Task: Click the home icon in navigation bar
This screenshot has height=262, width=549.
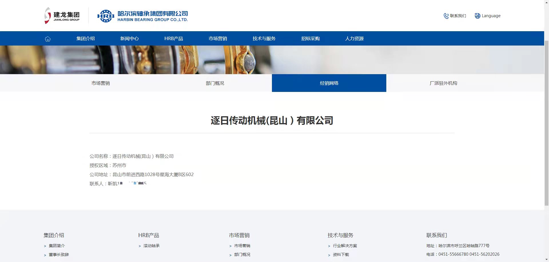Action: click(48, 39)
